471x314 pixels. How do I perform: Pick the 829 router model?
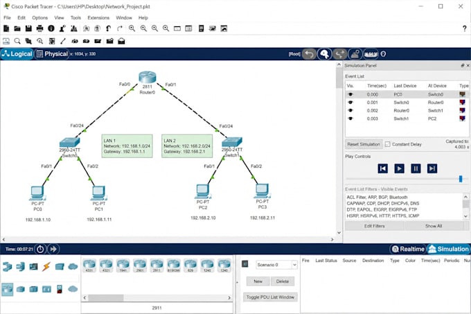pyautogui.click(x=190, y=265)
